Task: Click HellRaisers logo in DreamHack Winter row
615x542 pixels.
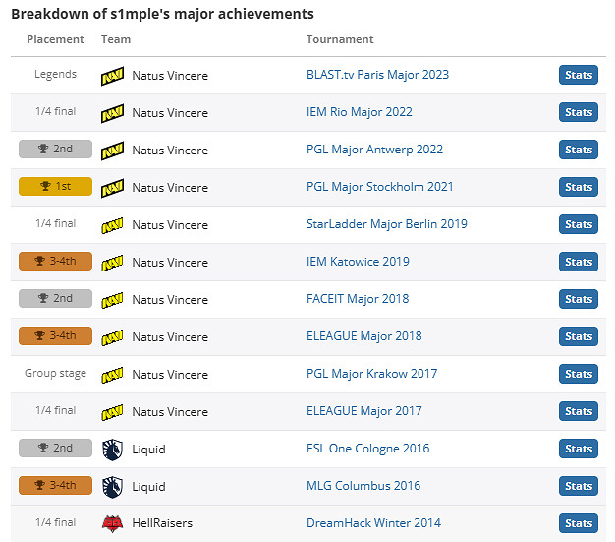Action: pos(112,524)
